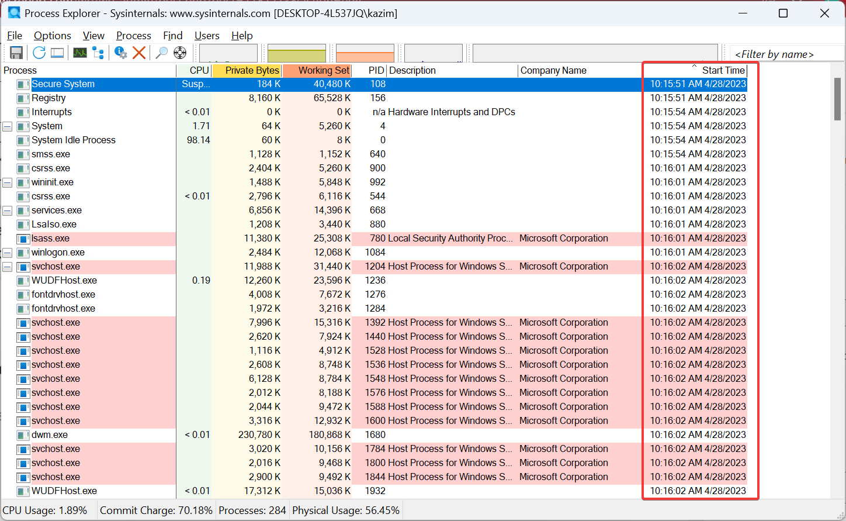Click the dwm.exe process icon
846x521 pixels.
tap(23, 435)
